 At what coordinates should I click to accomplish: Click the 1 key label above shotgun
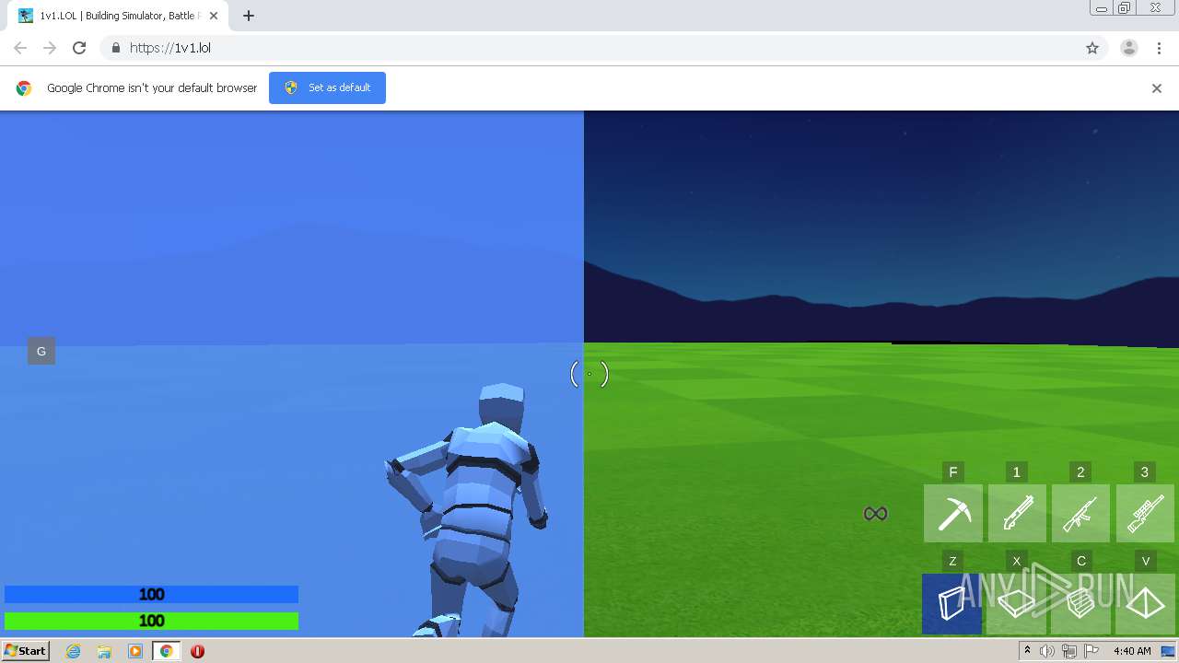[1017, 472]
